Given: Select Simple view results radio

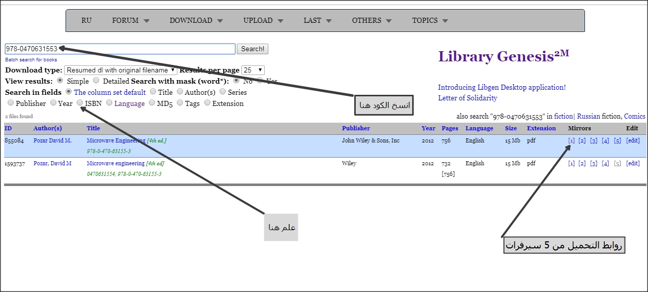Looking at the screenshot, I should click(60, 81).
